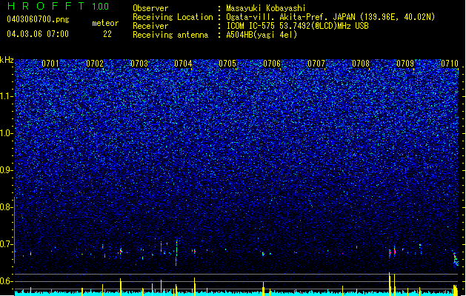The height and width of the screenshot is (296, 466).
Task: Click the Receiving antenna label
Action: pyautogui.click(x=170, y=35)
